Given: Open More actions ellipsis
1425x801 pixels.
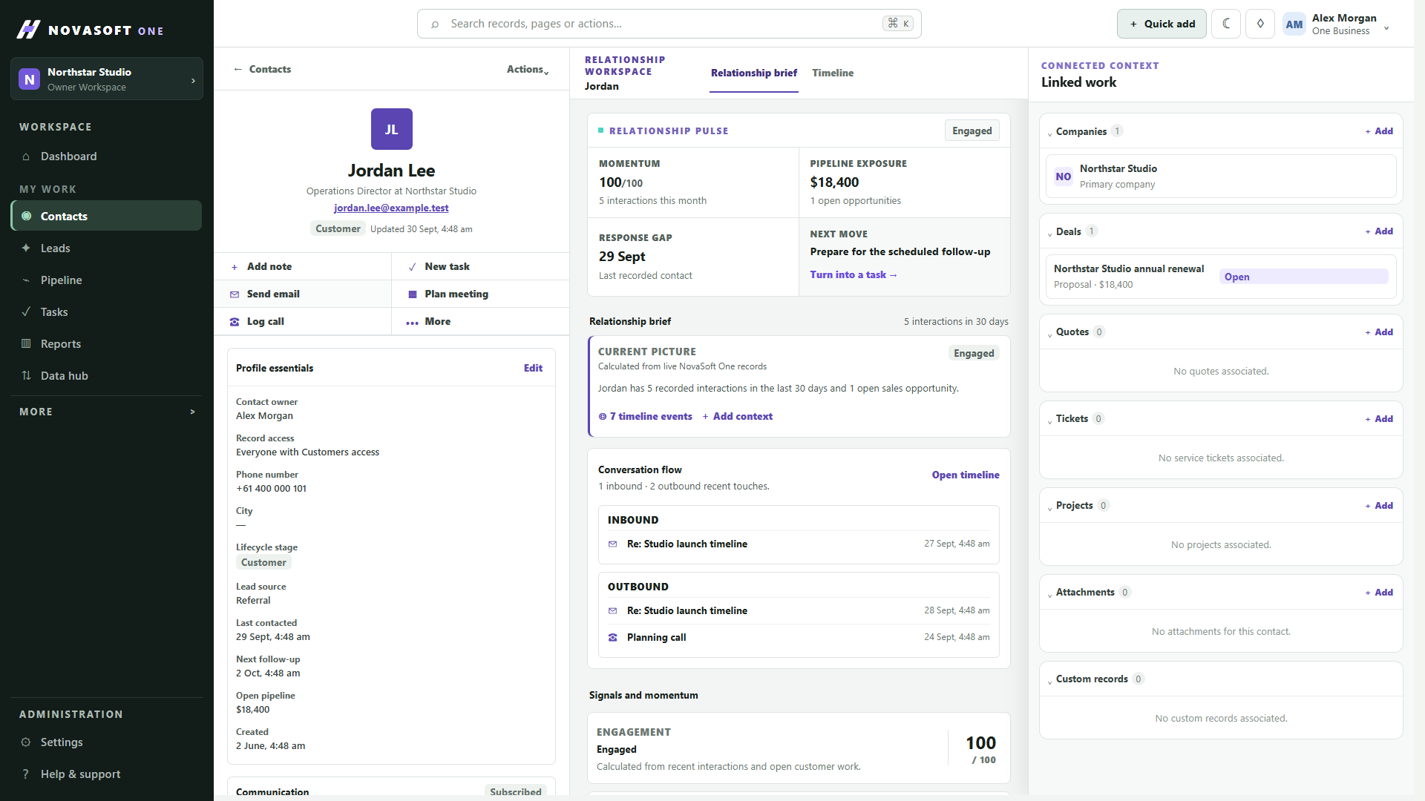Looking at the screenshot, I should [x=480, y=321].
